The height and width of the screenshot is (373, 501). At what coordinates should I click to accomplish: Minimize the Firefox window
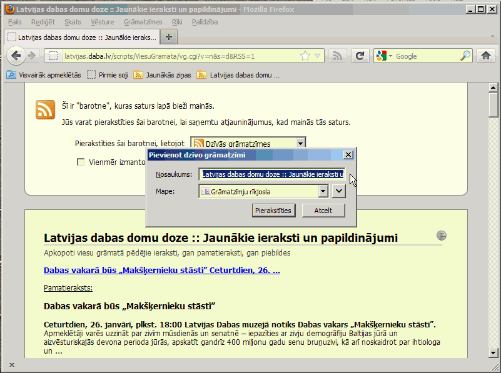(470, 9)
